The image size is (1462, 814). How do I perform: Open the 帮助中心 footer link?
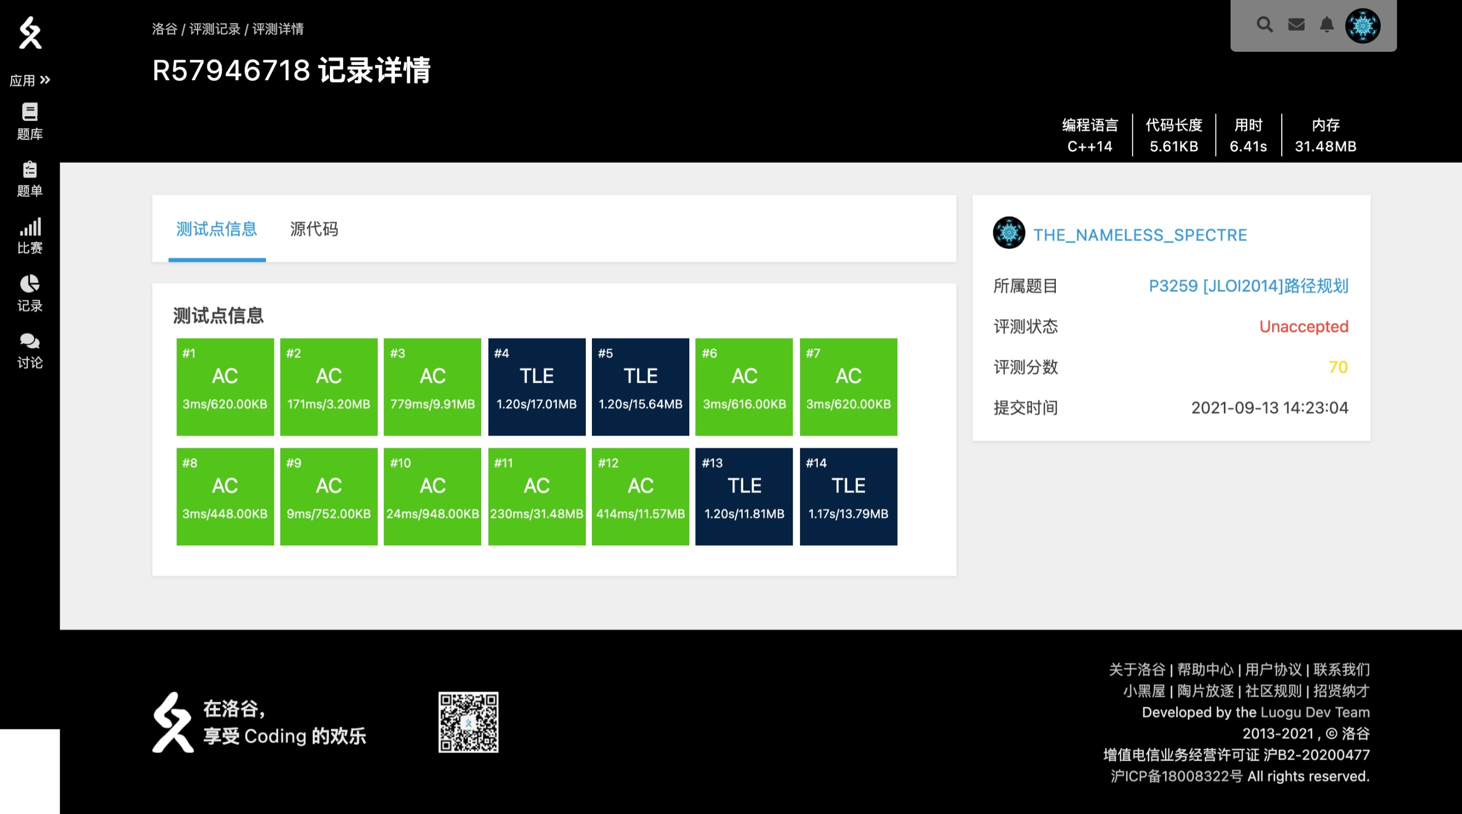pos(1205,669)
